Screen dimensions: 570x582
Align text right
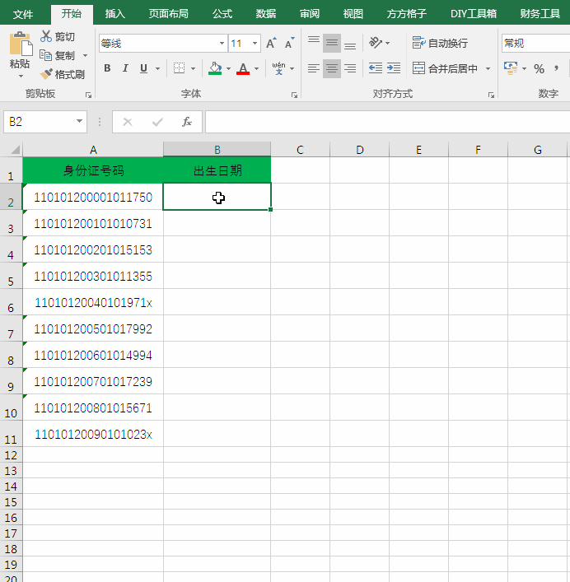point(350,68)
